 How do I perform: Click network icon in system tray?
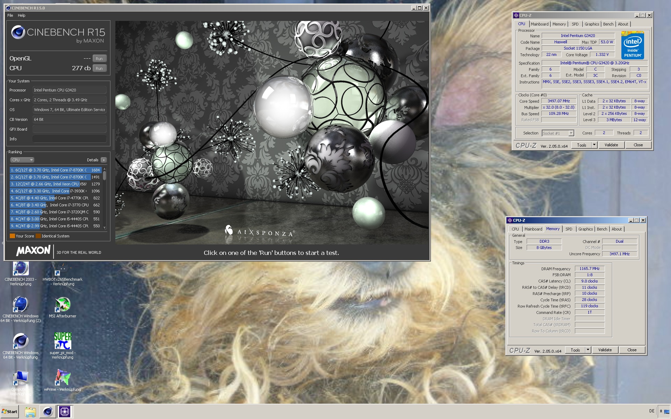(667, 412)
